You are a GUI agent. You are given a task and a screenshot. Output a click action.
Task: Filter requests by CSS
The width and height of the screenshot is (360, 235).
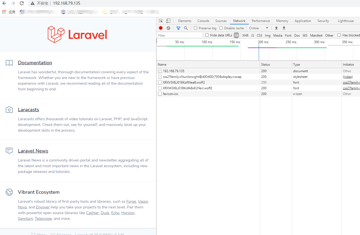coord(260,35)
